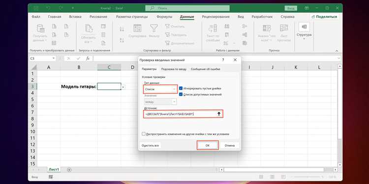
Task: Open the Разметка страницы ribbon tab
Action: coord(132,17)
